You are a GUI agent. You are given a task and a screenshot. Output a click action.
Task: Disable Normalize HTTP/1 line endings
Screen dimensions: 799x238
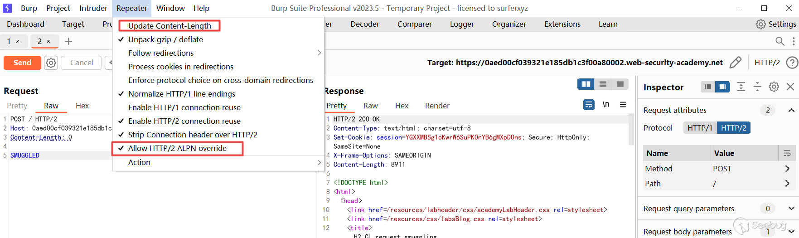[181, 94]
